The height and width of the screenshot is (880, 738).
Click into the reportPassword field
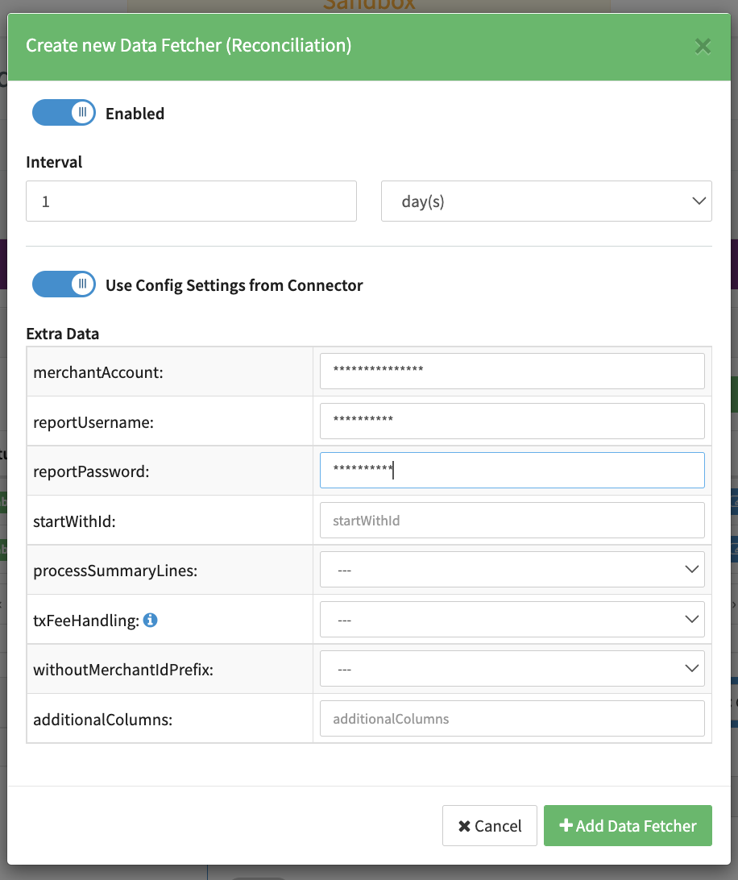coord(512,471)
